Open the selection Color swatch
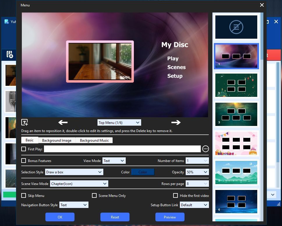The image size is (282, 226). [x=143, y=172]
